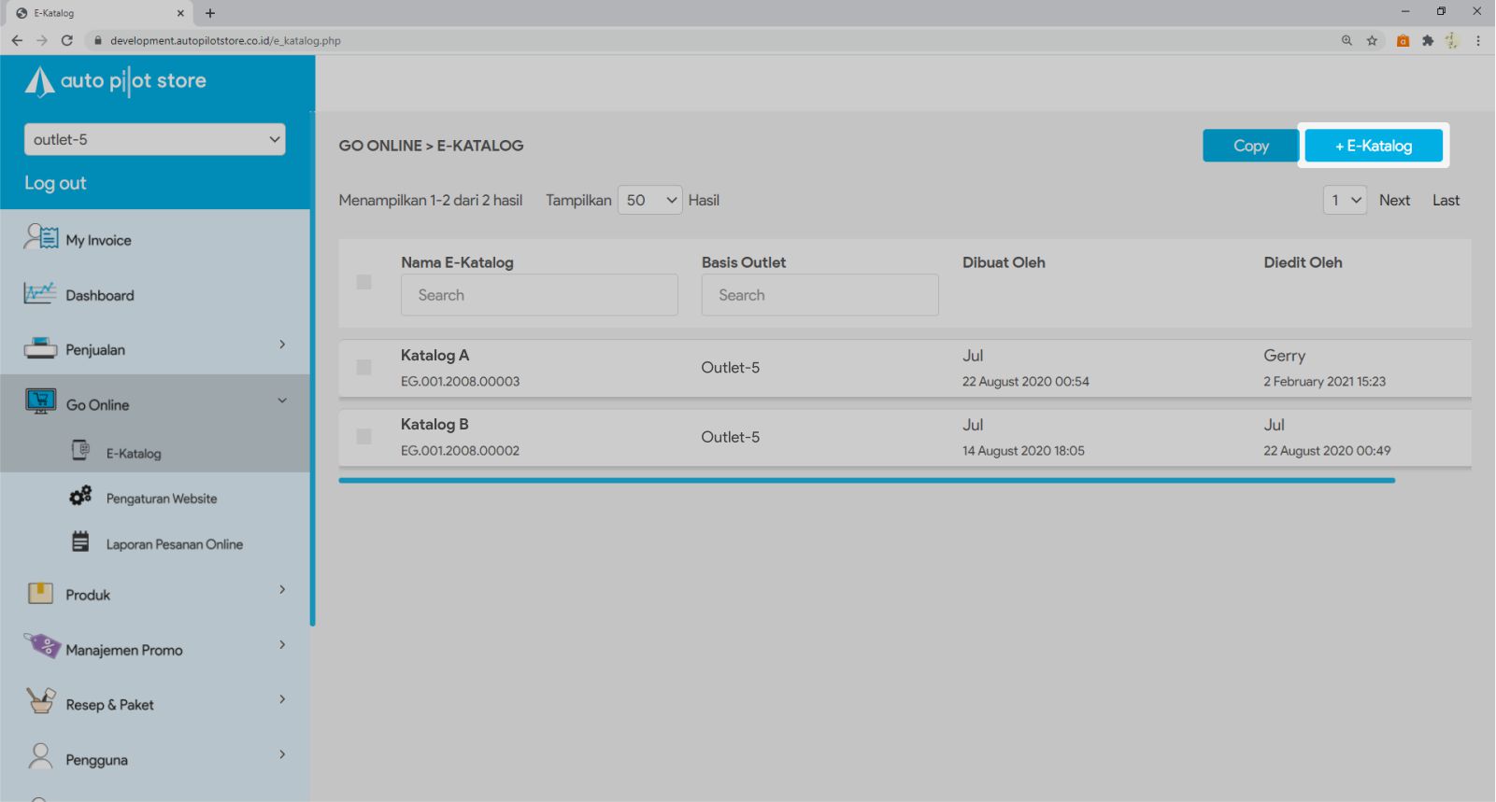Click the Resep & Paket mortar icon
1496x802 pixels.
pos(40,701)
